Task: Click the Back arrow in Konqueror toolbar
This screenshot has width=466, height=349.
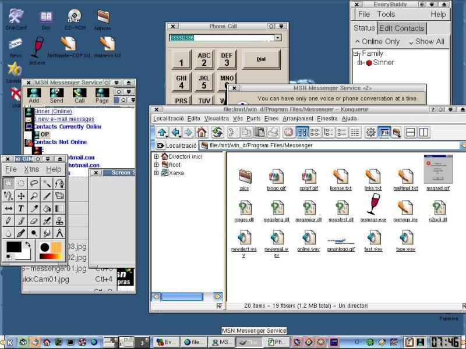Action: [x=176, y=133]
